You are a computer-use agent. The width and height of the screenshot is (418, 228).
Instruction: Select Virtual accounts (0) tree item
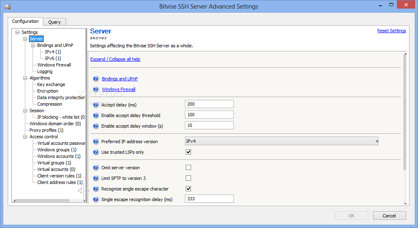pos(56,169)
